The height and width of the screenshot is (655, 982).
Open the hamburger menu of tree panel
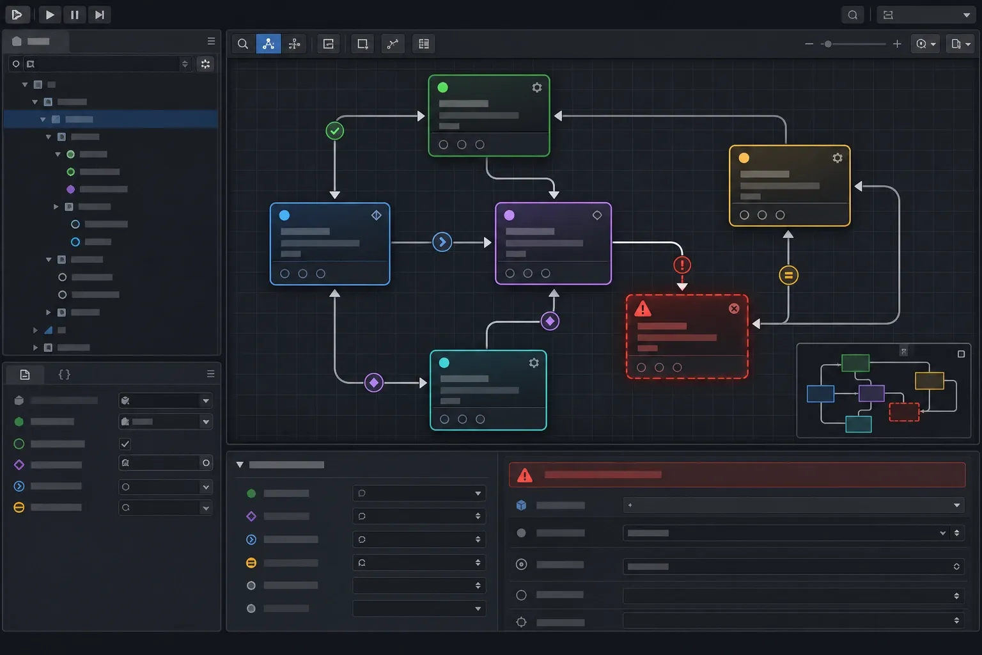tap(211, 41)
